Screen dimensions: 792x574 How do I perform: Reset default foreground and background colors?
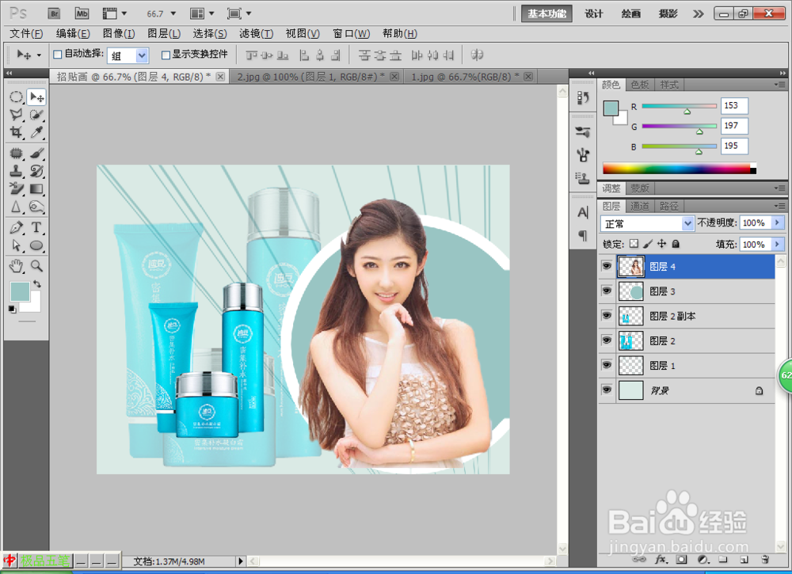[x=12, y=309]
